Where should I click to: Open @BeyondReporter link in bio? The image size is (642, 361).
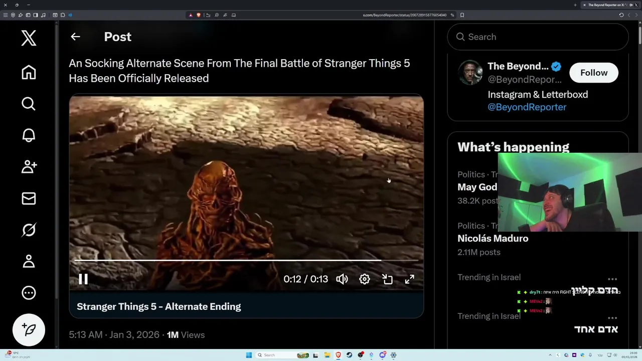point(527,107)
